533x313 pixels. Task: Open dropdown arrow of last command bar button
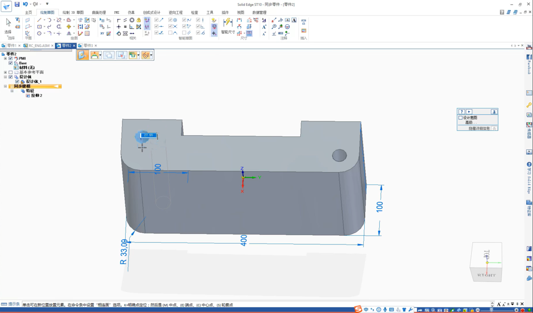(x=152, y=55)
